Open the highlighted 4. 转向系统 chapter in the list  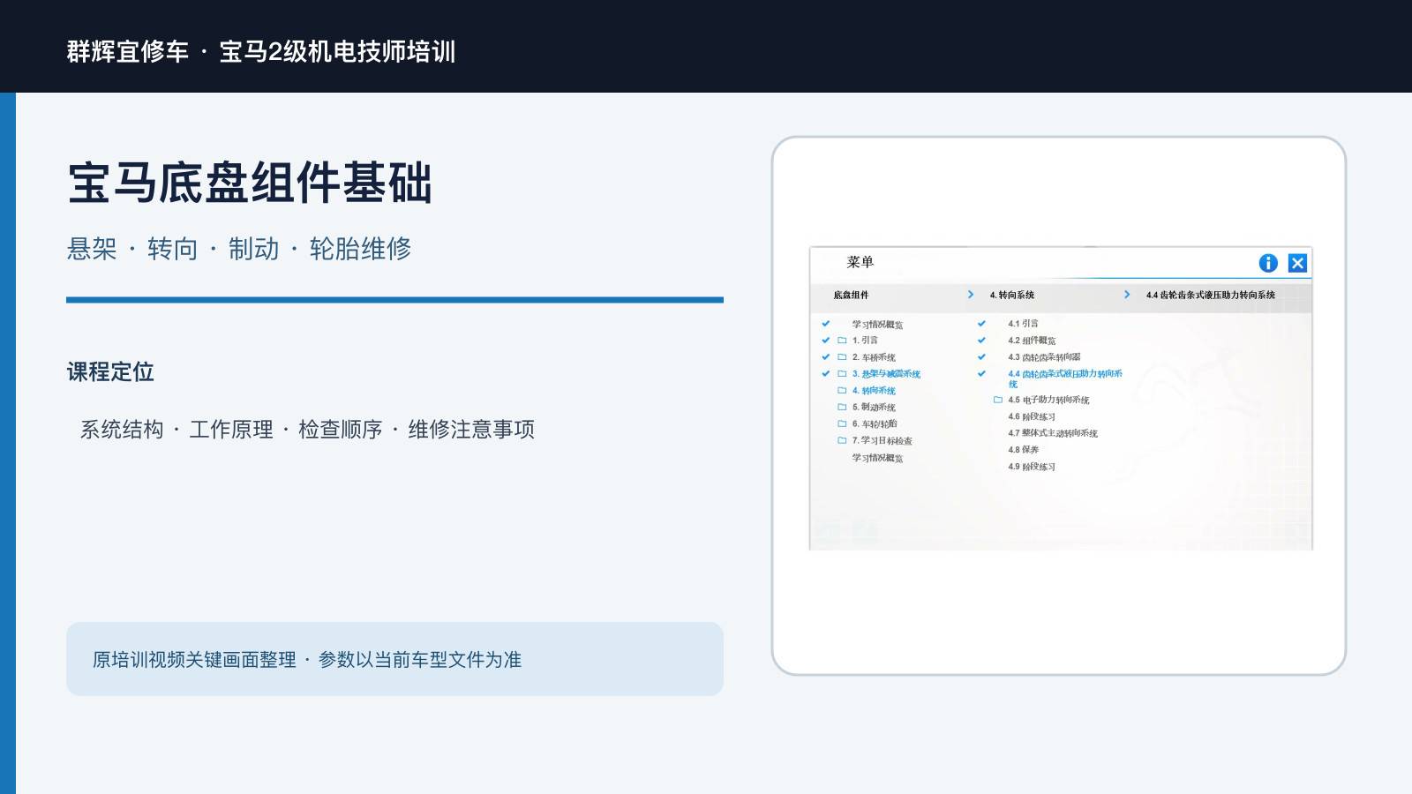point(874,391)
